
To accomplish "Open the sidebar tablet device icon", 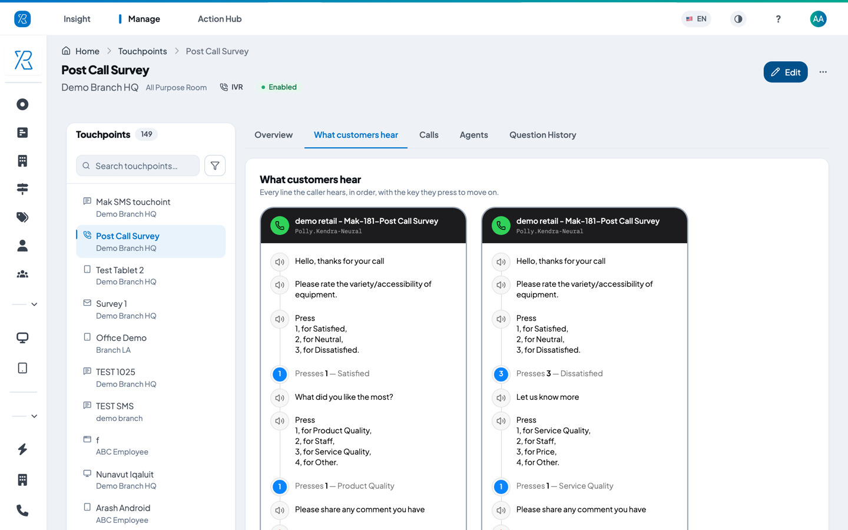I will tap(22, 368).
